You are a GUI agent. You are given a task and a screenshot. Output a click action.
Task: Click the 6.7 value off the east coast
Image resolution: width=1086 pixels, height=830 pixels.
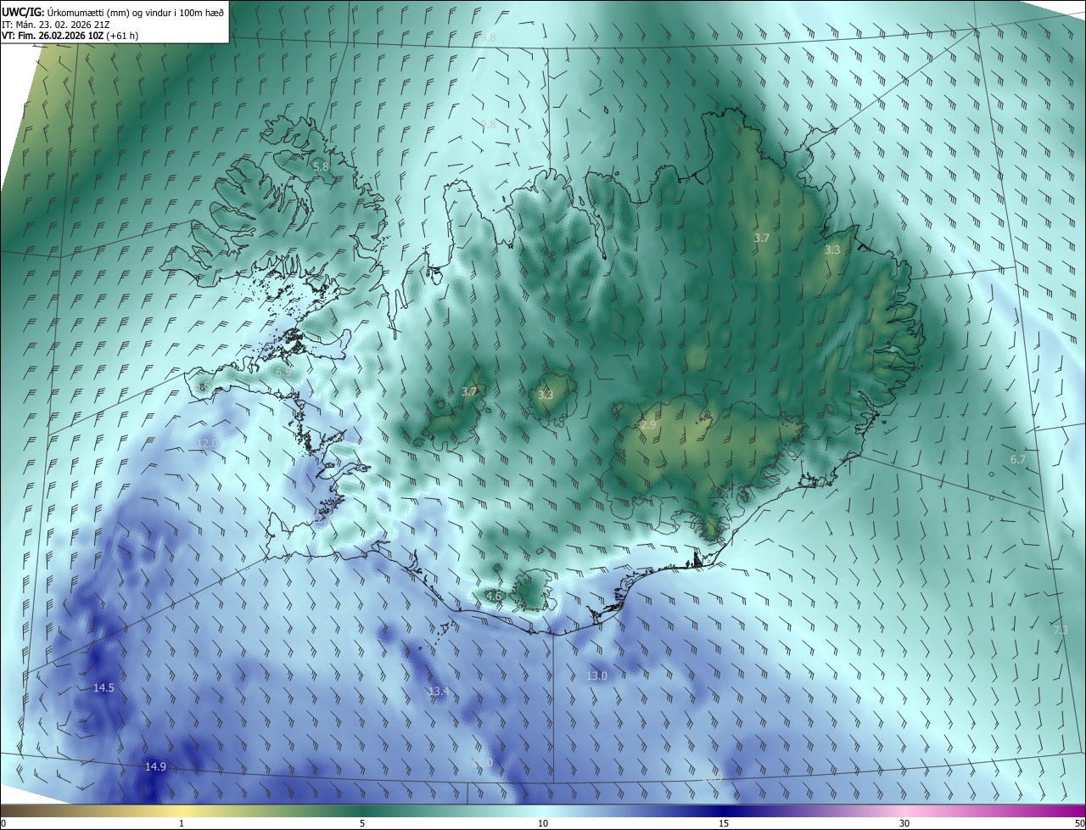tap(1018, 459)
